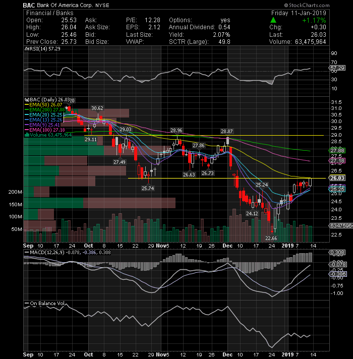Click the peak price label 28.96
The image size is (353, 359).
click(177, 130)
